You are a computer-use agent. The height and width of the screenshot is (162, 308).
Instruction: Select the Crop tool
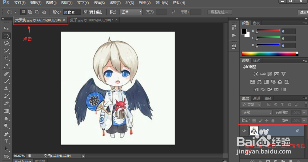6,58
